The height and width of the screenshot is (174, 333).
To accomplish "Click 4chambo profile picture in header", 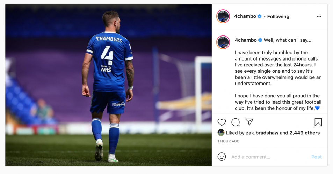I will click(223, 16).
